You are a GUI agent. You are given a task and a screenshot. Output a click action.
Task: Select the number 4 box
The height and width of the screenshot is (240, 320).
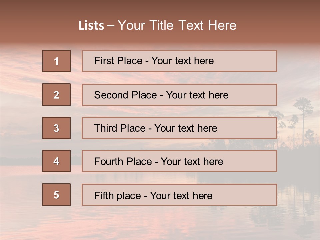(56, 161)
